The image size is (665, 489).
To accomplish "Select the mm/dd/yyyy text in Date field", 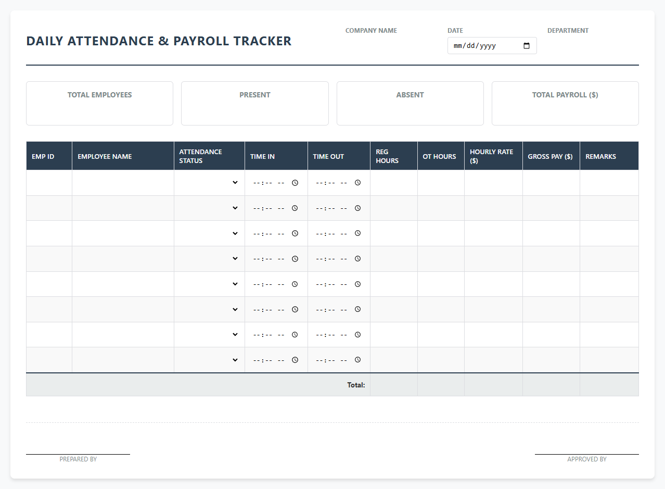I will pyautogui.click(x=475, y=46).
